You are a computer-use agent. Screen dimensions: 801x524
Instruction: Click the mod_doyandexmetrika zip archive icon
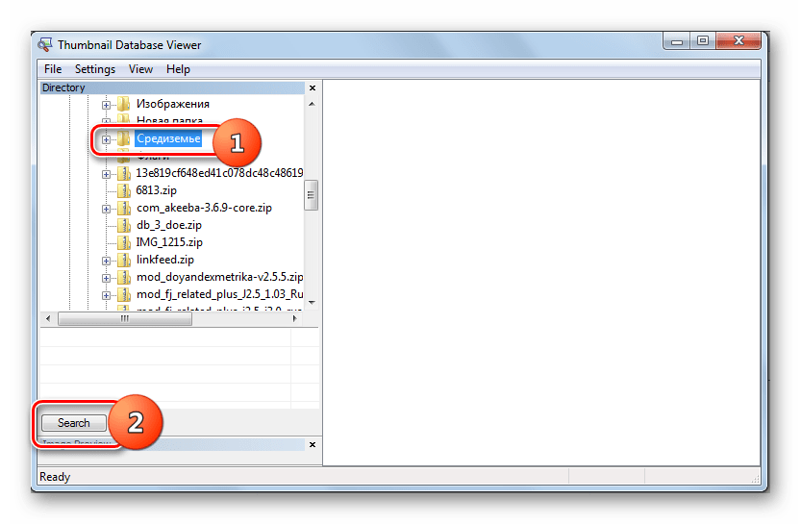[x=123, y=277]
